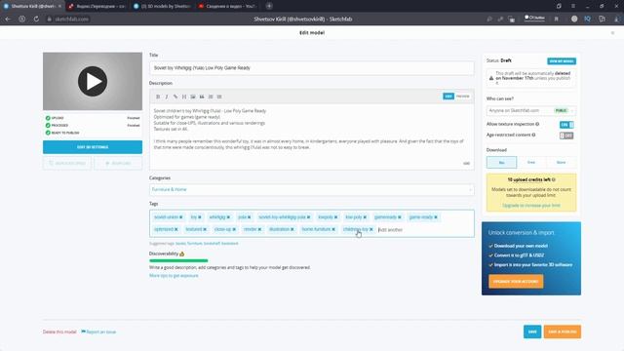
Task: Click the Edit 3D Settings button
Action: (x=93, y=147)
